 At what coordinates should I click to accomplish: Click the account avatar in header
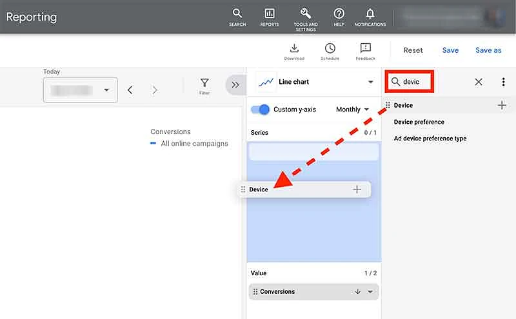(x=495, y=17)
